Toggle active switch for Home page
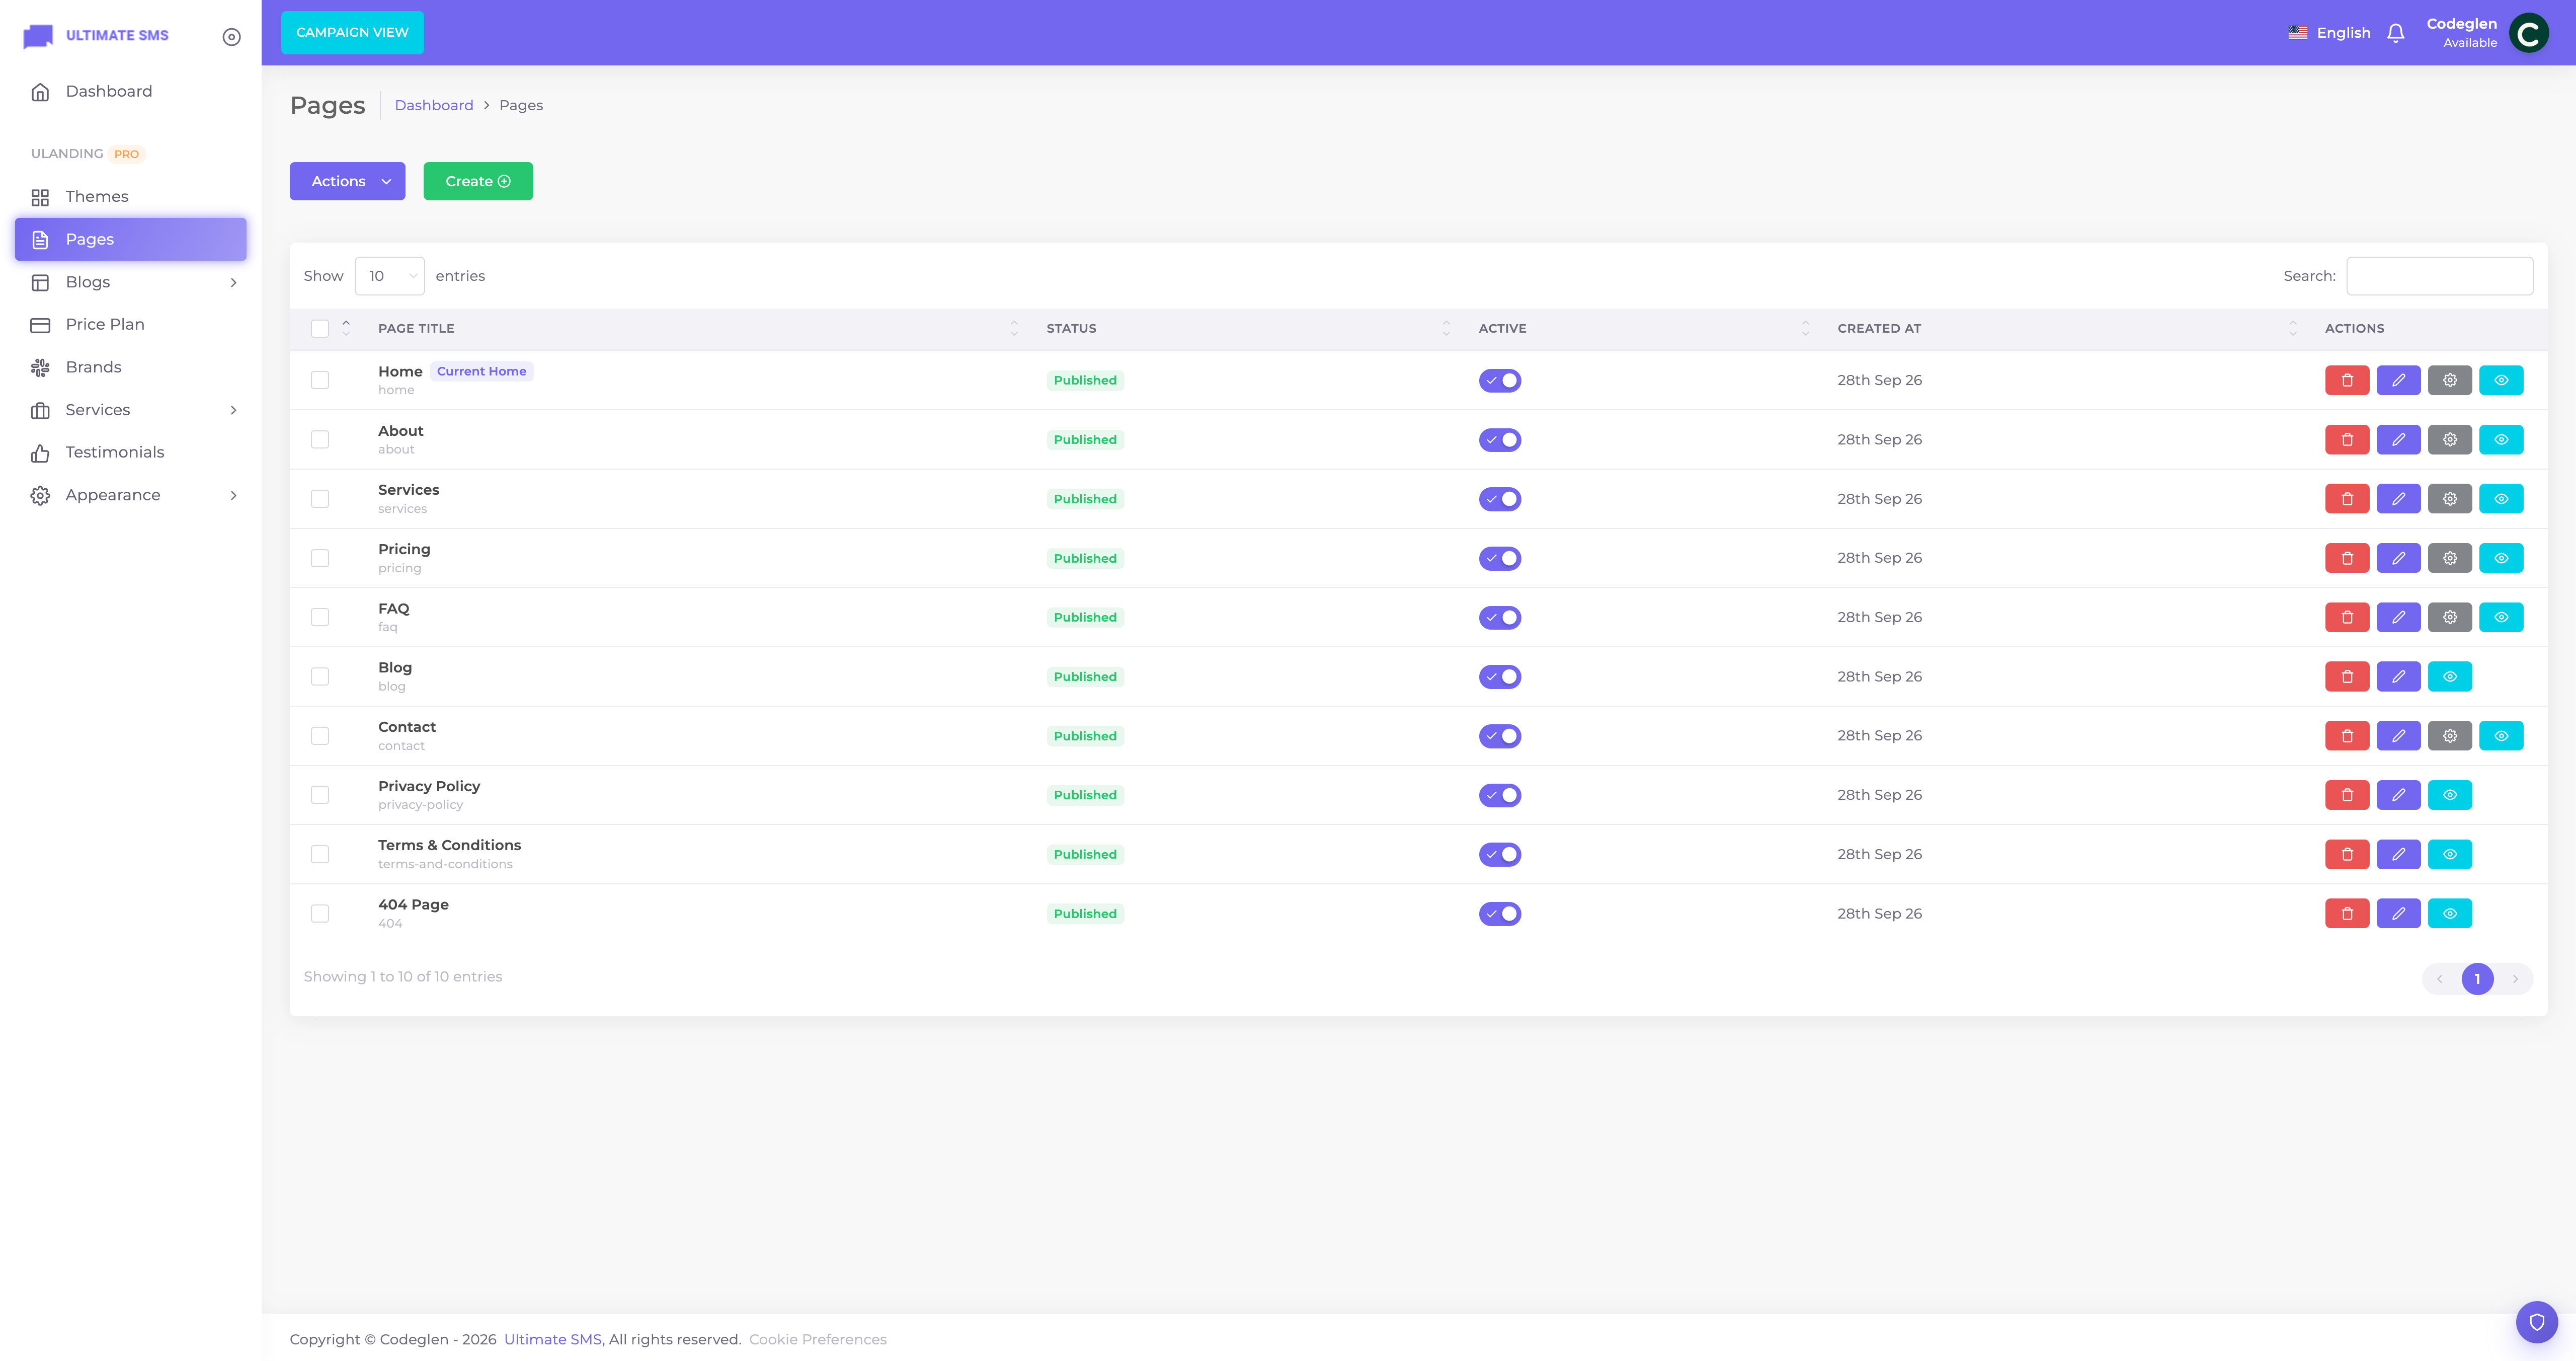Viewport: 2576px width, 1361px height. point(1499,381)
